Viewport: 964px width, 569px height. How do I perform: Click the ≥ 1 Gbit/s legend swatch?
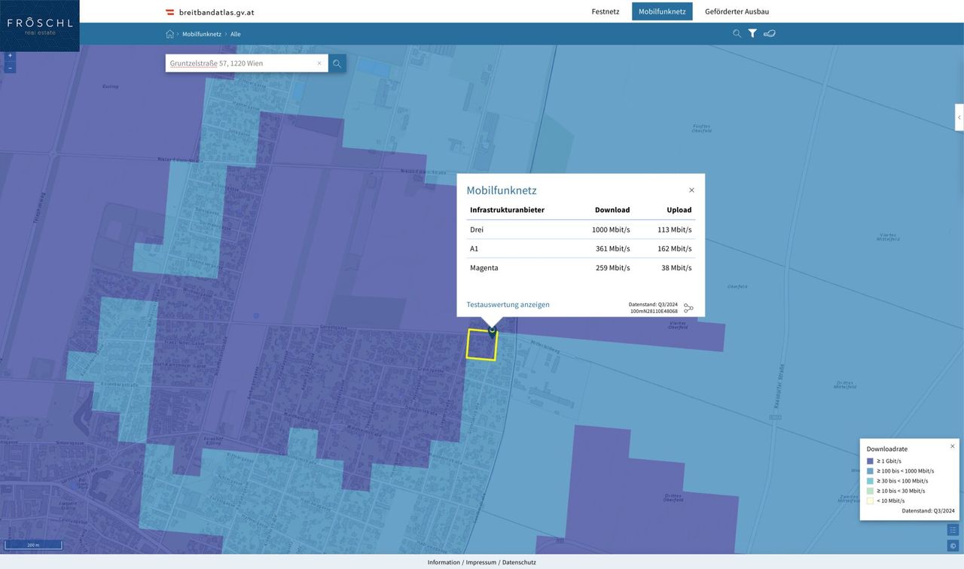[870, 461]
